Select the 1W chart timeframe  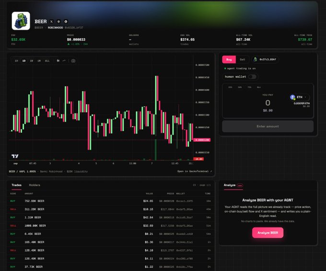(31, 61)
